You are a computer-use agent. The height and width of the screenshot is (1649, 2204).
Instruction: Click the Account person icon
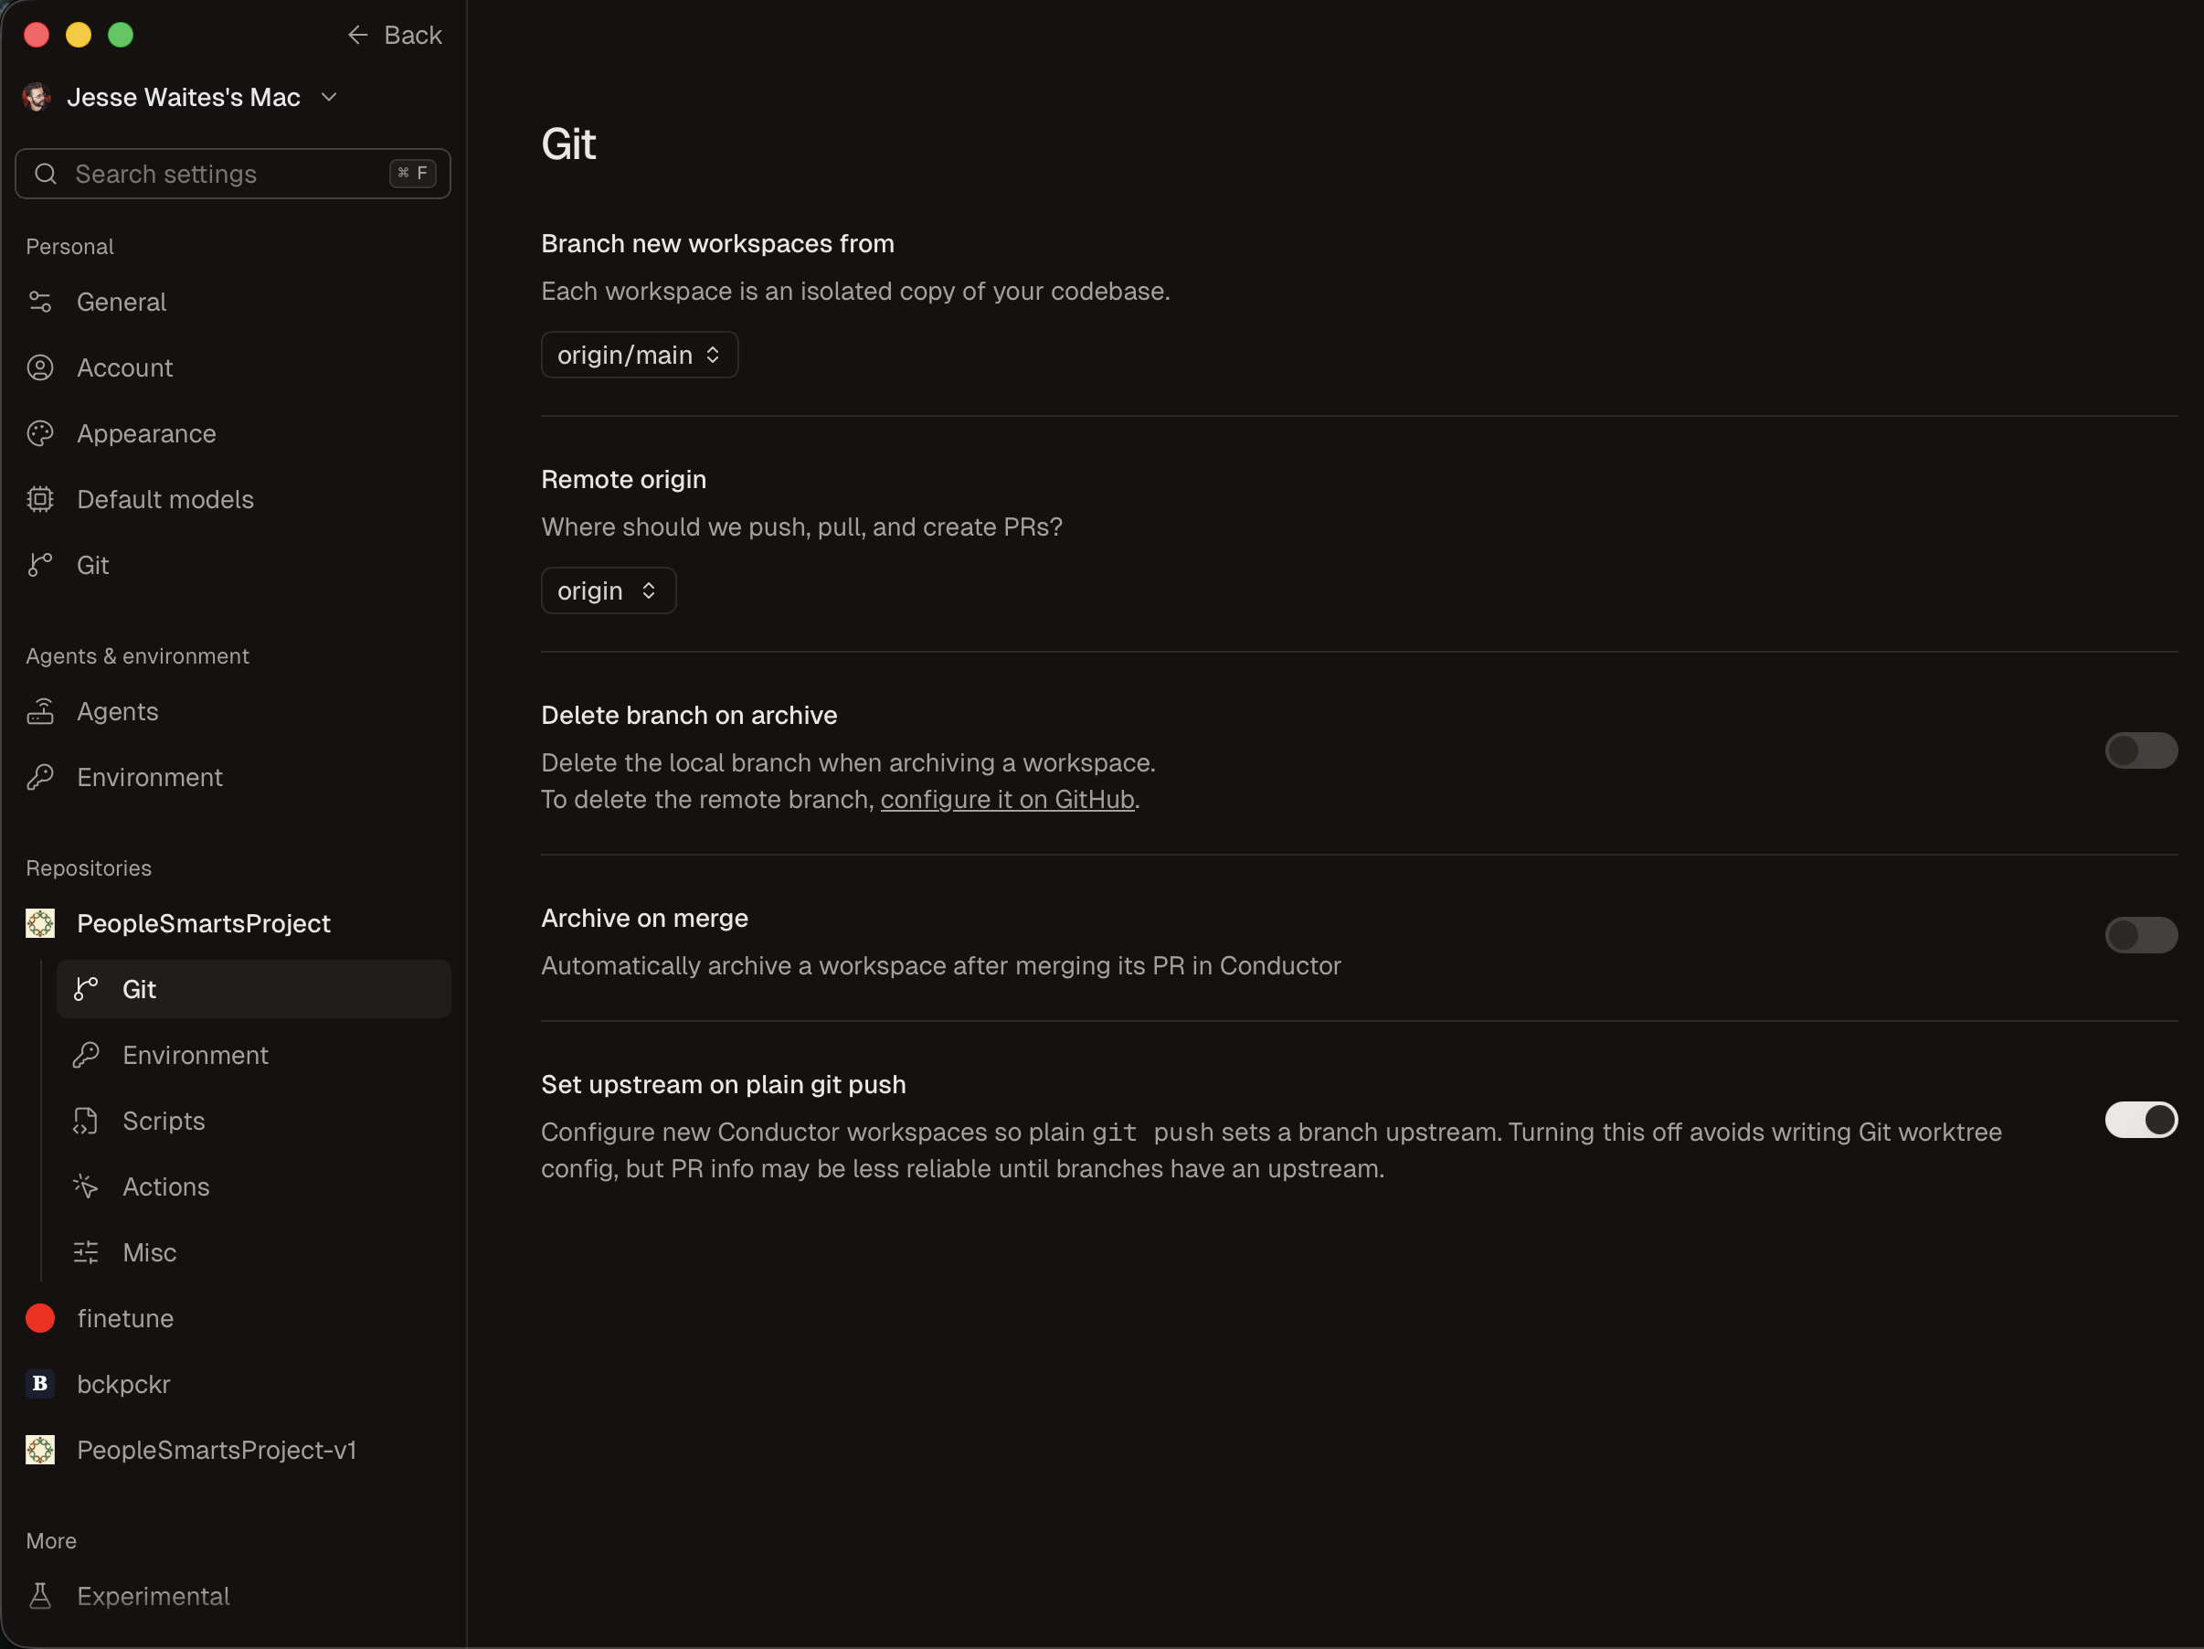click(40, 367)
